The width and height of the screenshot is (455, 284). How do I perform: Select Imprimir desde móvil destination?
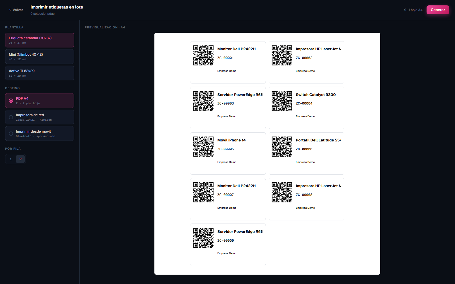[40, 133]
